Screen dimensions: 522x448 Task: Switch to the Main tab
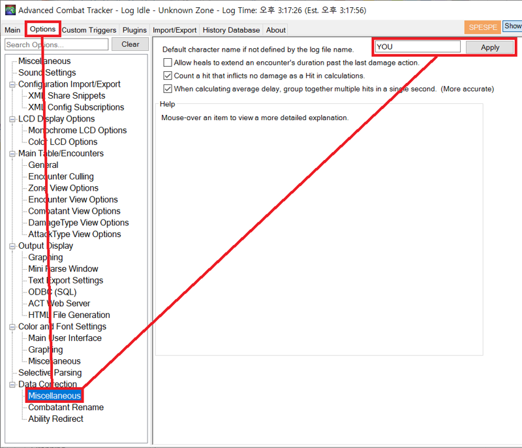[x=12, y=30]
